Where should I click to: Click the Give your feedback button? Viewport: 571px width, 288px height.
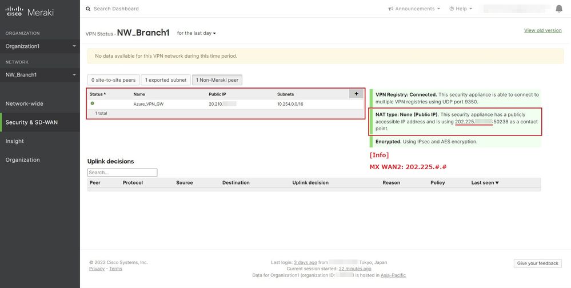pos(537,263)
